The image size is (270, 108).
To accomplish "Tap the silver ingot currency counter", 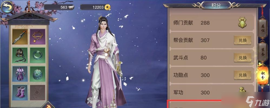I will (x=59, y=7).
